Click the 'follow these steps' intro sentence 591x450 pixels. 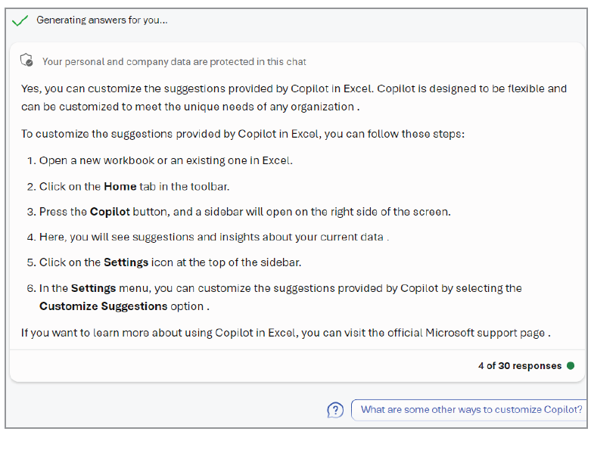(x=242, y=134)
